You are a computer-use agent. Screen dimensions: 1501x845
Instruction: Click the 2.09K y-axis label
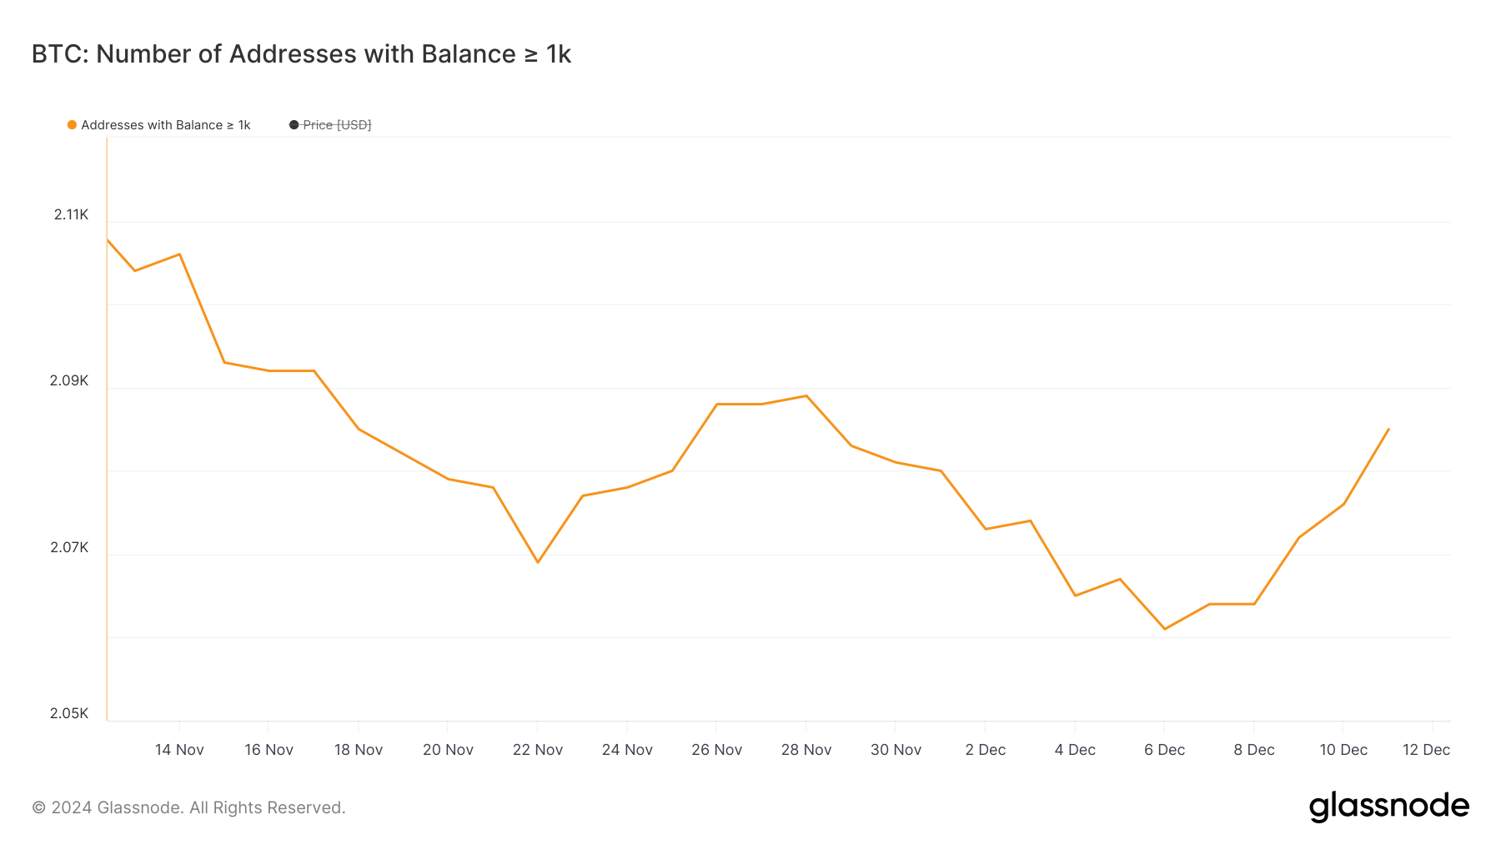point(69,380)
